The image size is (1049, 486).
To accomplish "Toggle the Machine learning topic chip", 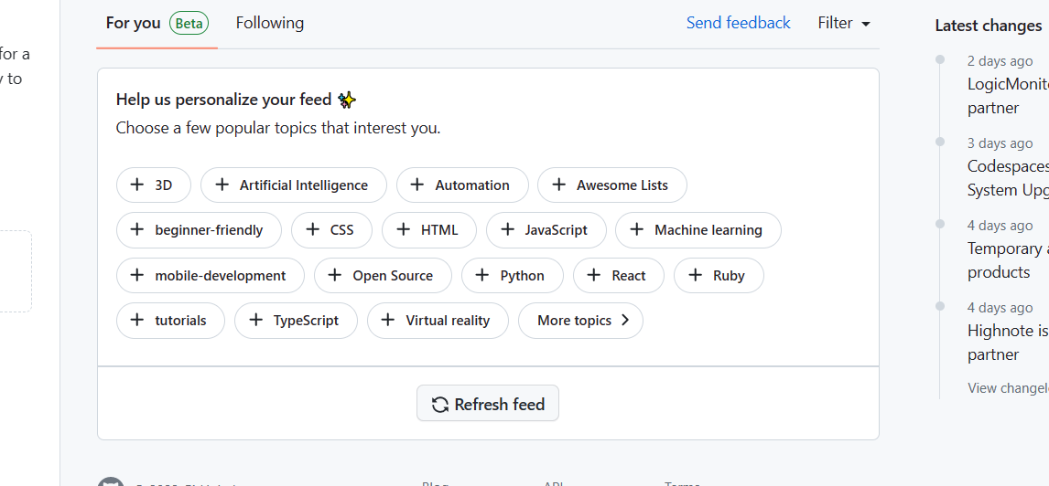I will tap(698, 230).
